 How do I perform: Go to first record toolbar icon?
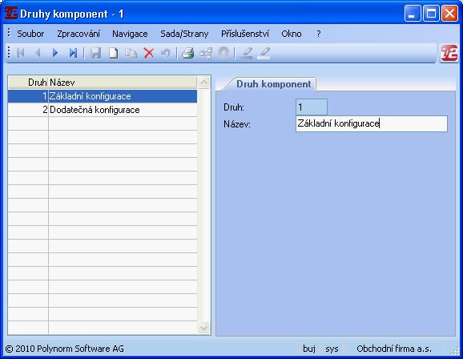tap(20, 53)
